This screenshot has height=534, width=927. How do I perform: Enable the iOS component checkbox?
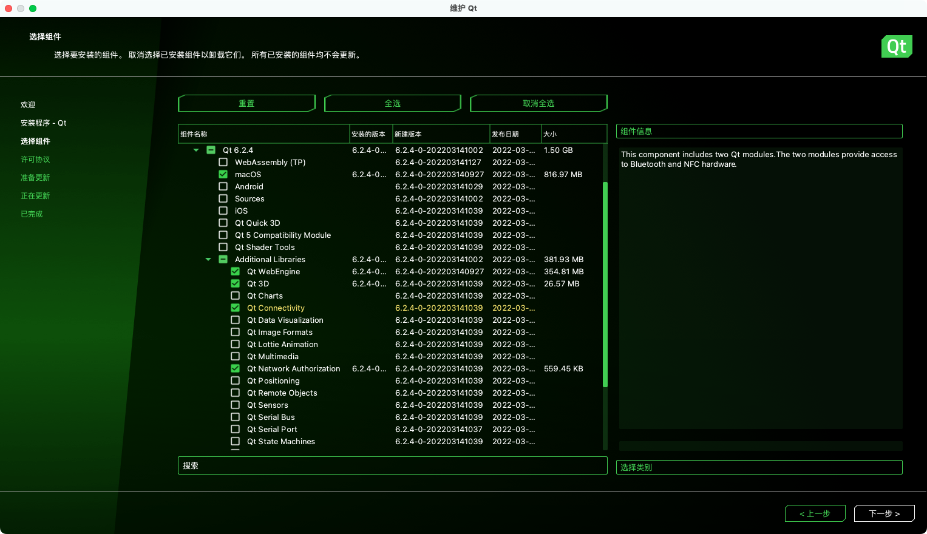coord(223,211)
